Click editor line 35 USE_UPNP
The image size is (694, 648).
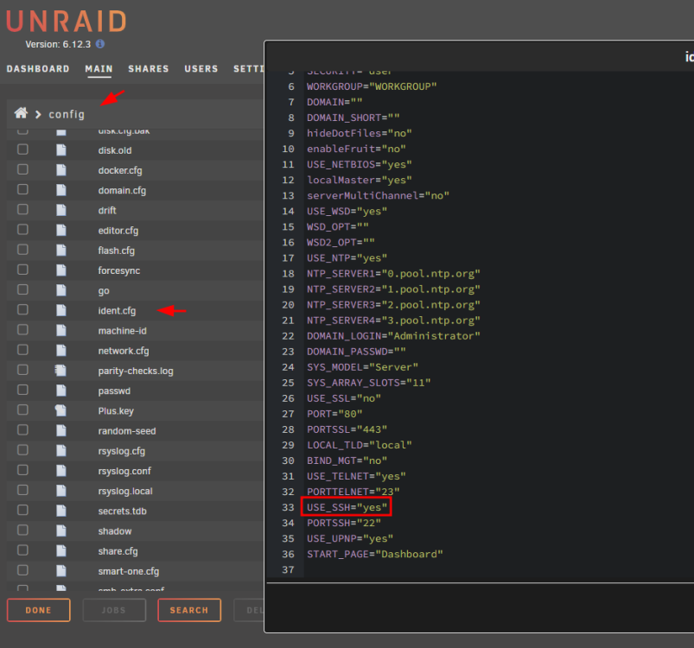click(x=350, y=538)
